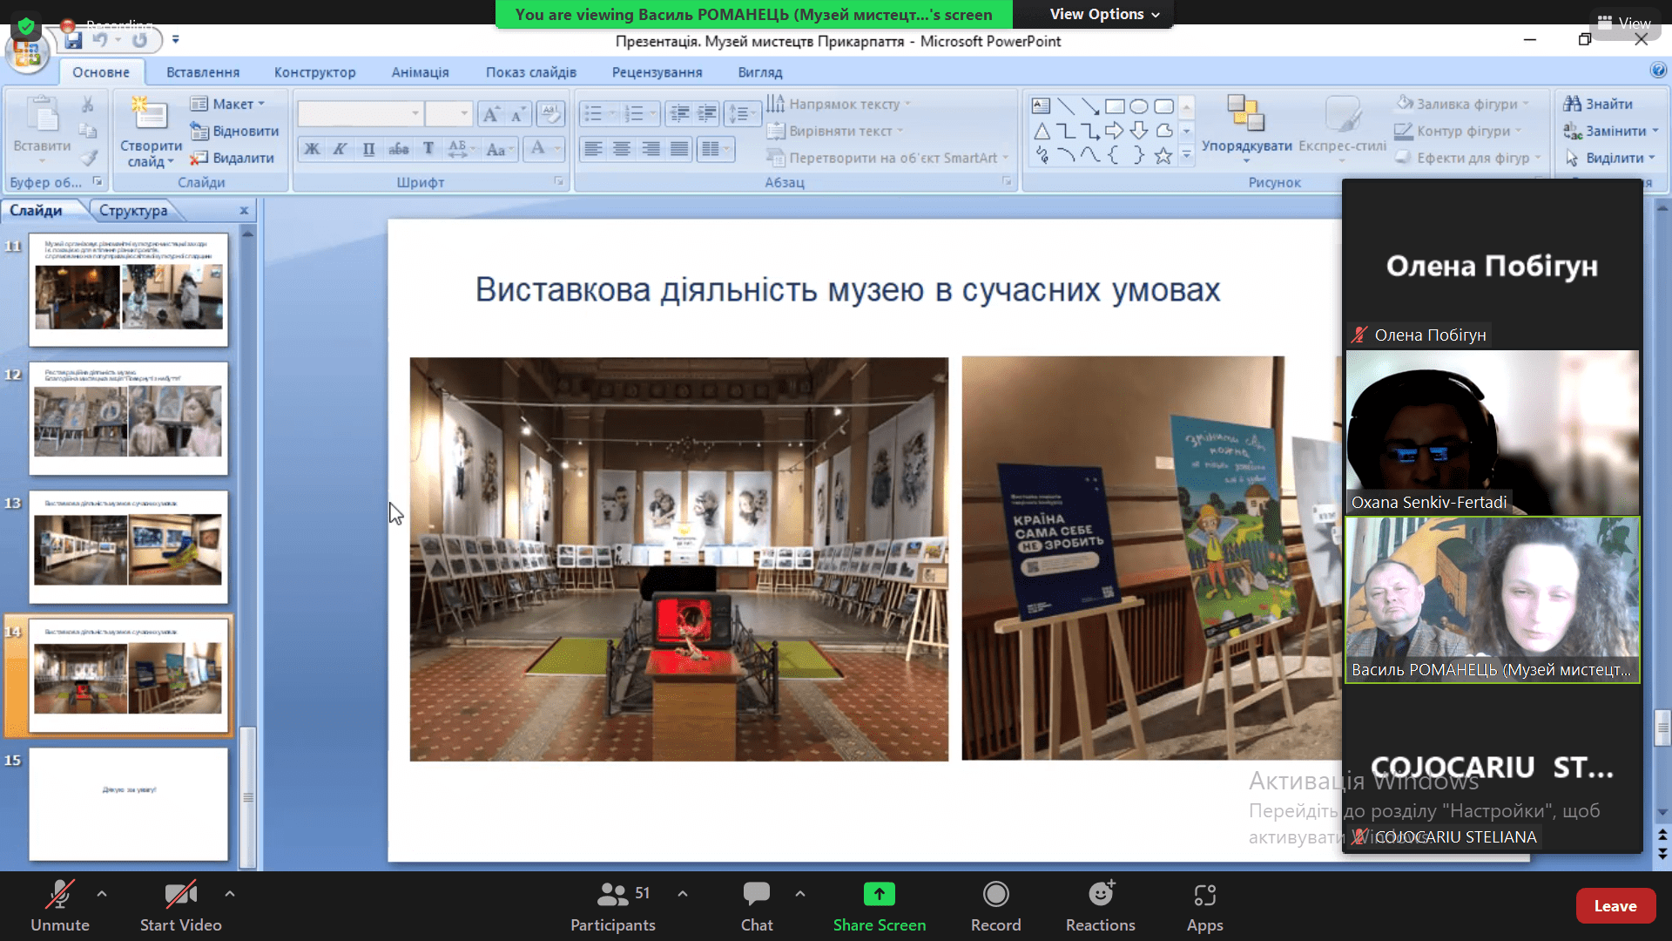
Task: Open the Структура pane tab
Action: [132, 210]
